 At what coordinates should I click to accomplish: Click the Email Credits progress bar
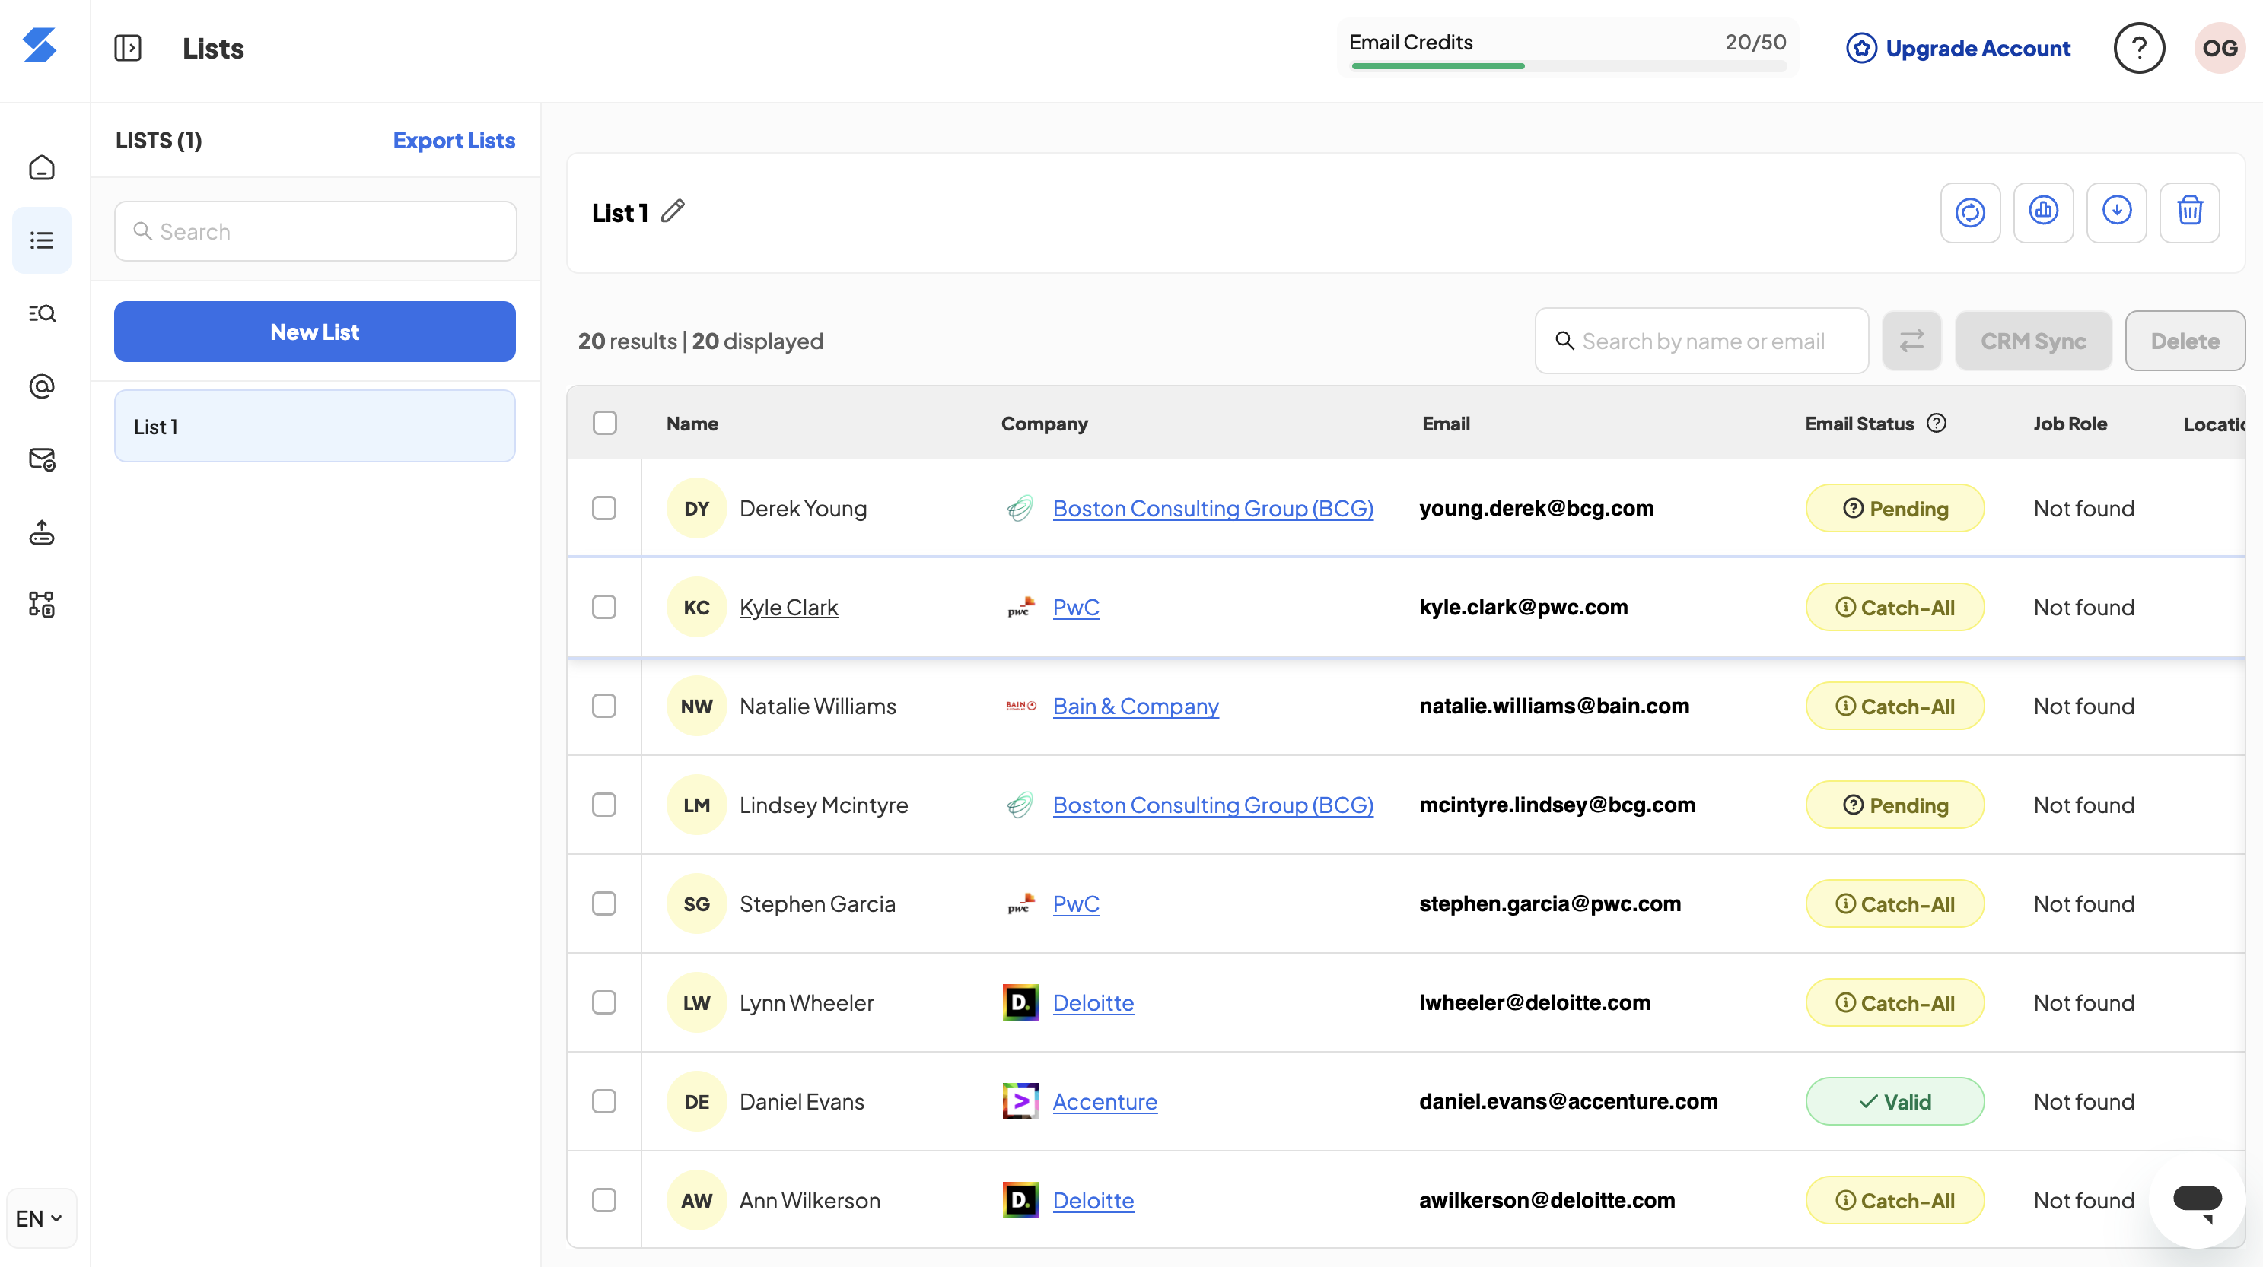point(1568,66)
